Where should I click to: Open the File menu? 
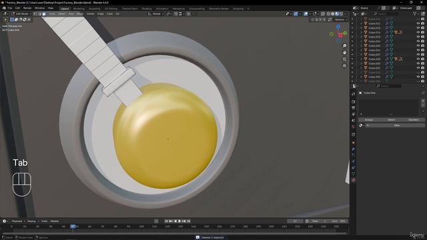tap(10, 8)
